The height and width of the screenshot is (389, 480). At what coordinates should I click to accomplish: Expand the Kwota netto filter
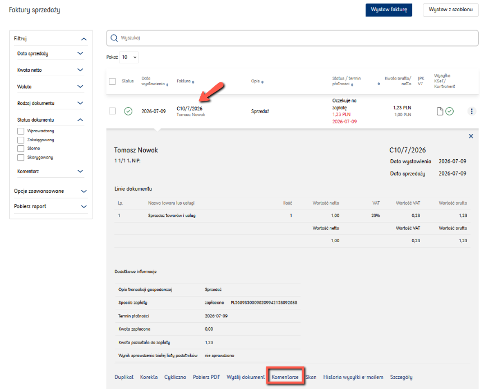point(80,70)
